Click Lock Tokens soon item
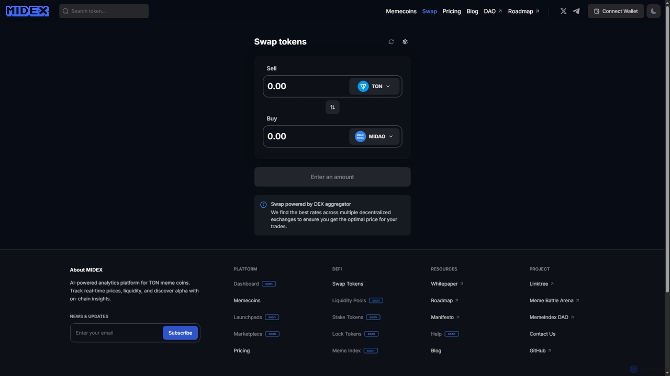 [x=355, y=334]
